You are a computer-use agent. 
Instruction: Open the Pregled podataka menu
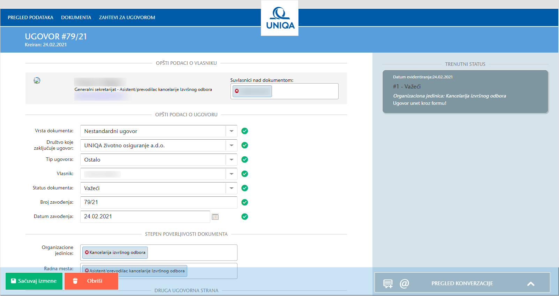31,17
